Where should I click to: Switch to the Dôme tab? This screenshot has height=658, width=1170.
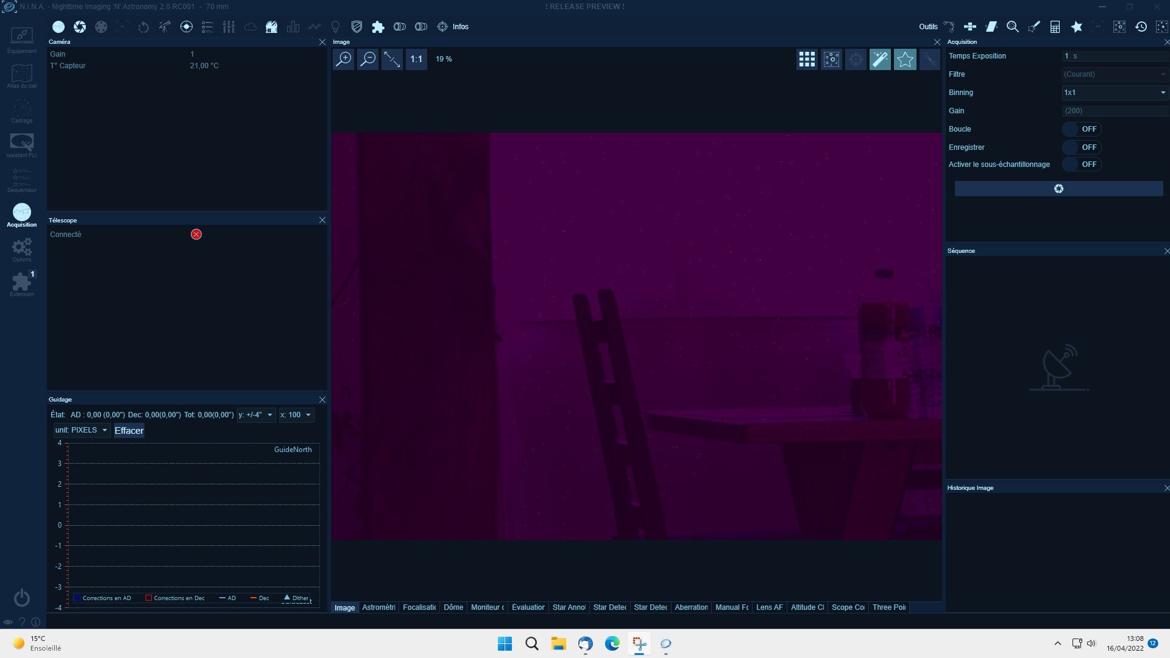click(453, 607)
